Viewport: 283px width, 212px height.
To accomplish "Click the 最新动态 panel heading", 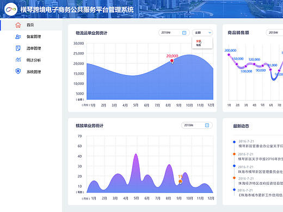I will (241, 126).
